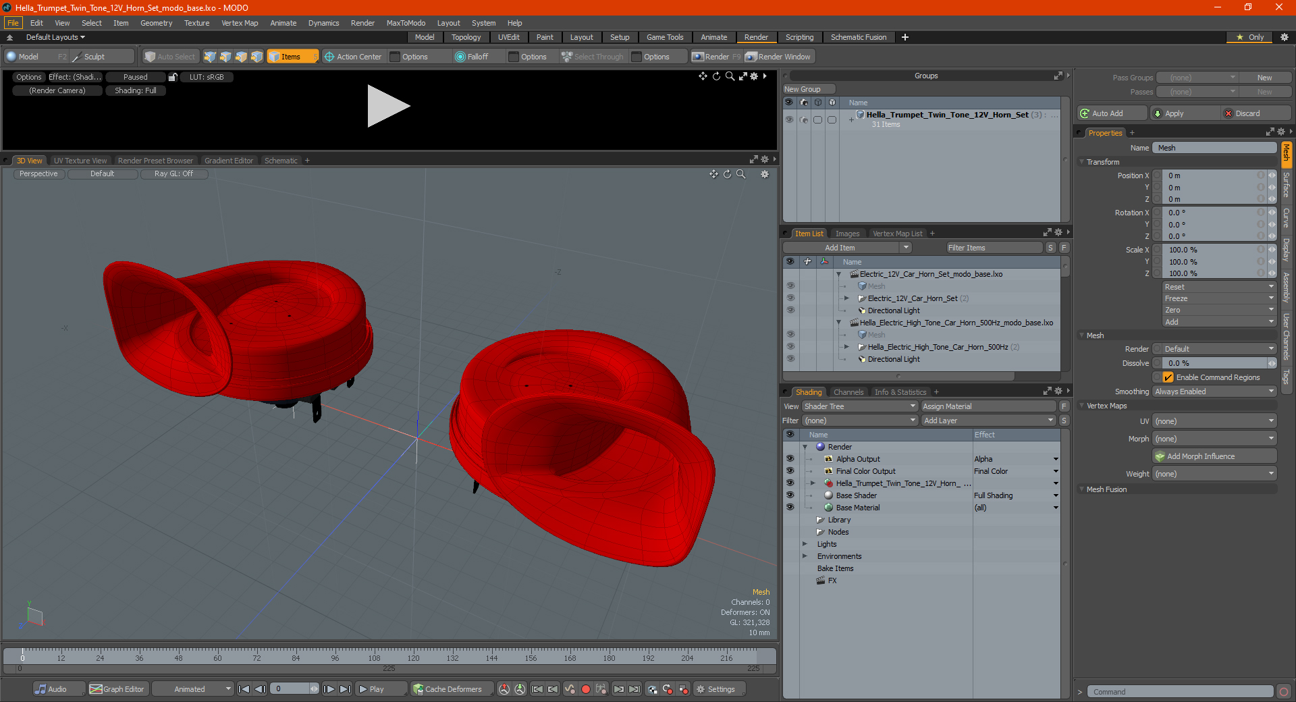This screenshot has height=702, width=1296.
Task: Click Filter Items field
Action: pos(994,248)
